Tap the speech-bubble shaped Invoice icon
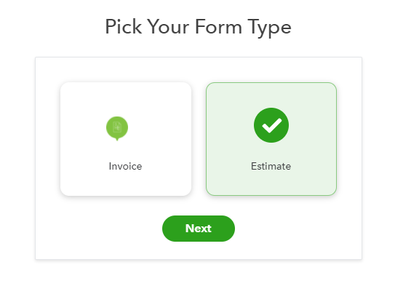This screenshot has height=289, width=403. [x=117, y=128]
